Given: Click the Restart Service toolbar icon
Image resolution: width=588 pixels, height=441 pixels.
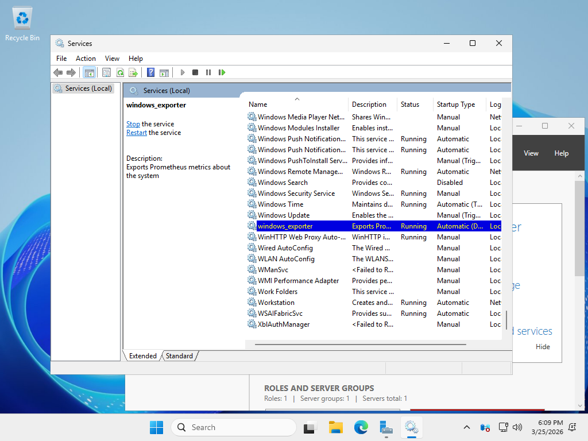Looking at the screenshot, I should (x=222, y=72).
